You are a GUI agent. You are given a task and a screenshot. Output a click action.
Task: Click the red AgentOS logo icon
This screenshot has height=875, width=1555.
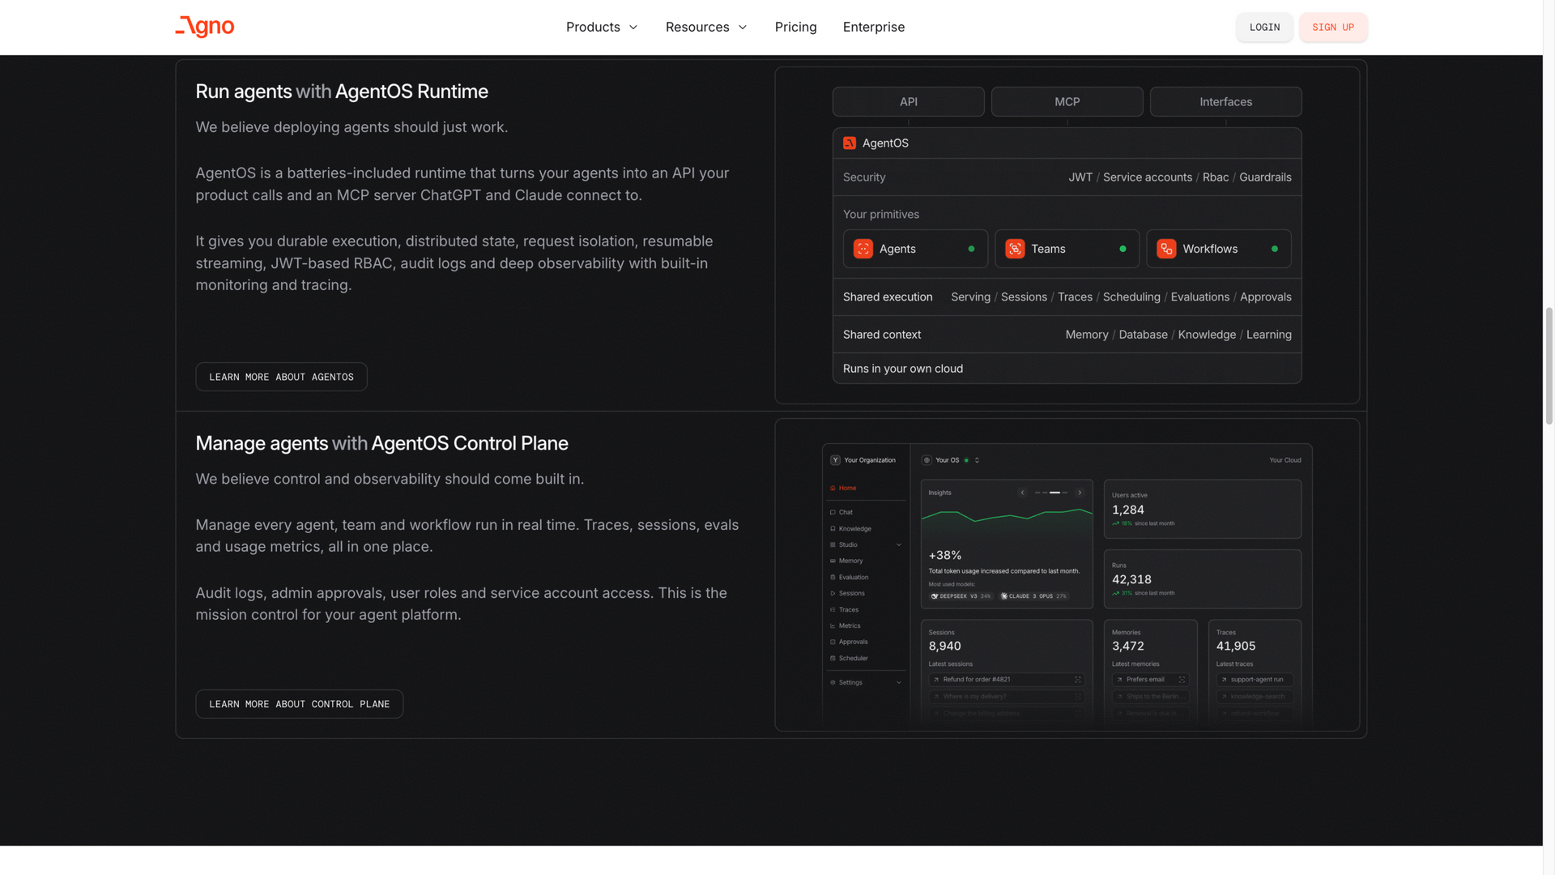coord(849,143)
